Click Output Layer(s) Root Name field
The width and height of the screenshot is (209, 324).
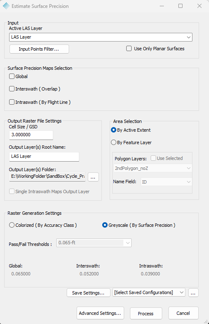[44, 157]
